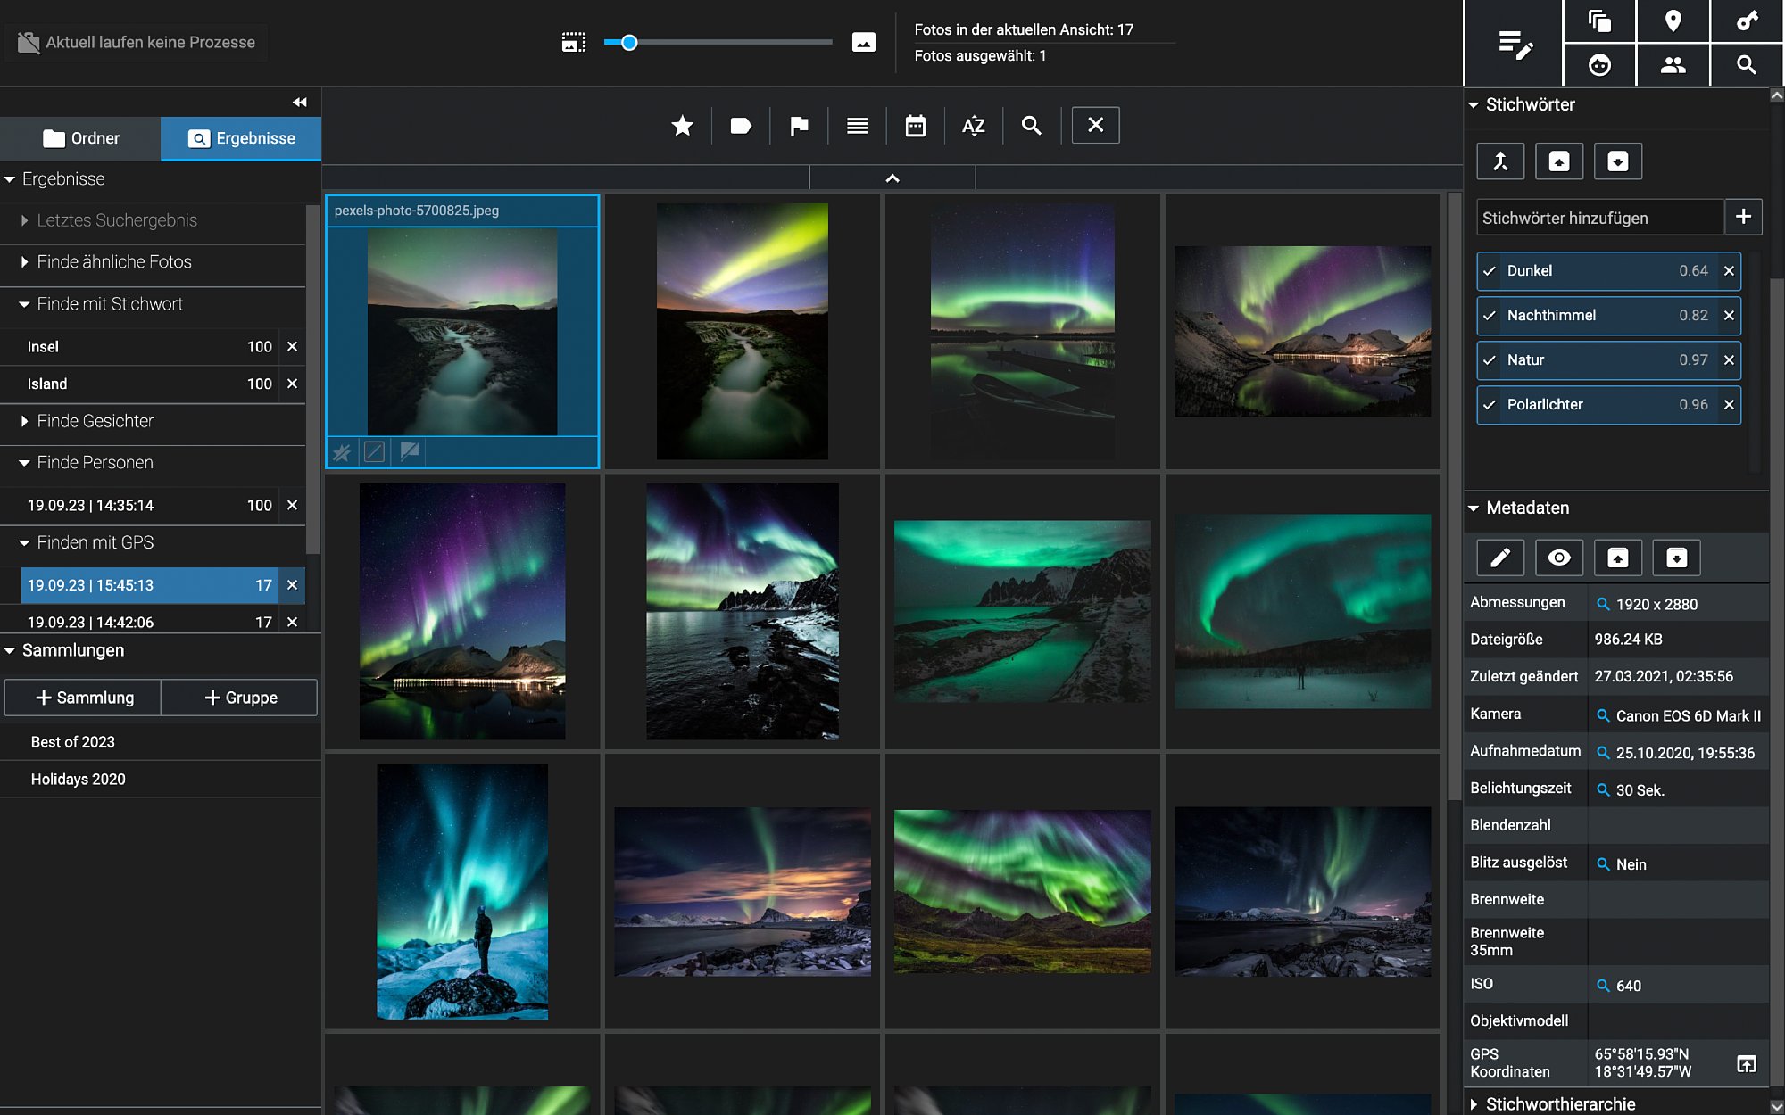Image resolution: width=1785 pixels, height=1115 pixels.
Task: Select the blue aurora with person thumbnail
Action: (x=462, y=891)
